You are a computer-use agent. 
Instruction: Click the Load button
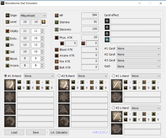(14, 132)
